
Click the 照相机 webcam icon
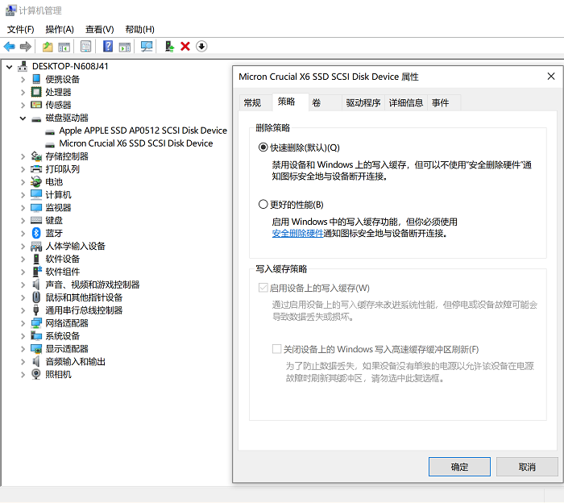(x=36, y=374)
